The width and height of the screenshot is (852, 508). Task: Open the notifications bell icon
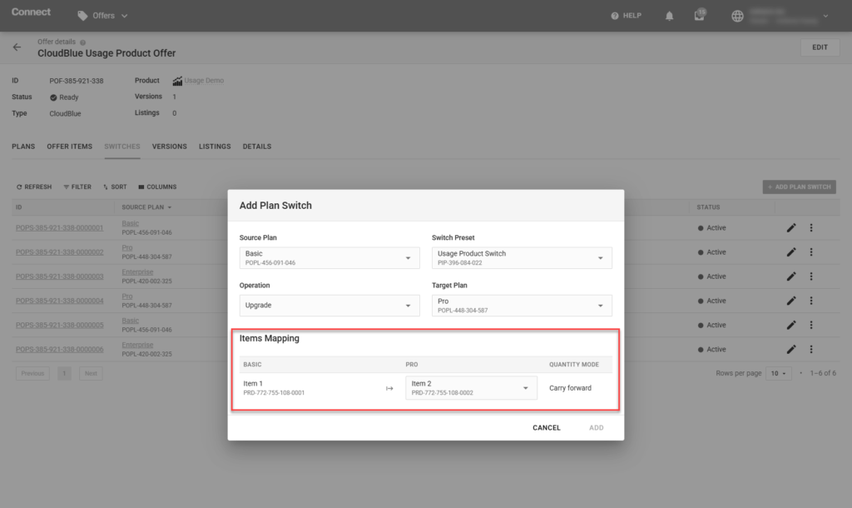coord(670,16)
